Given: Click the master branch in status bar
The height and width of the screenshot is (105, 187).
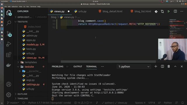Looking at the screenshot, I should 13,103.
